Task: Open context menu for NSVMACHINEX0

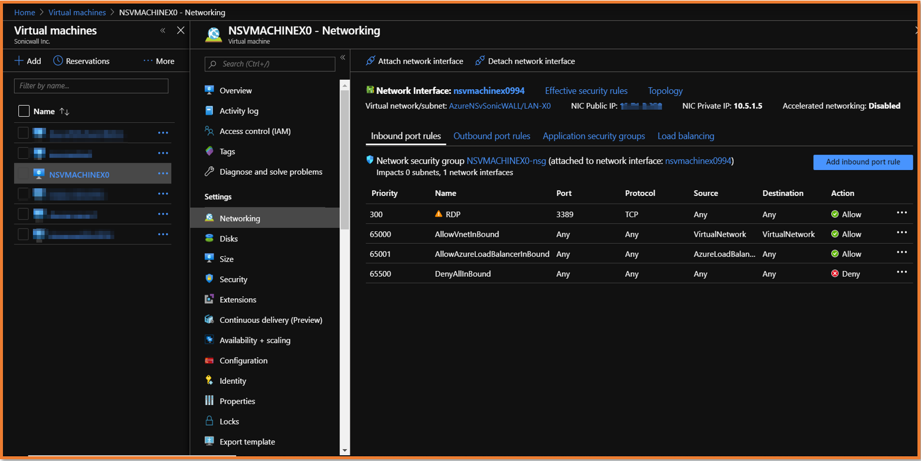Action: click(164, 174)
